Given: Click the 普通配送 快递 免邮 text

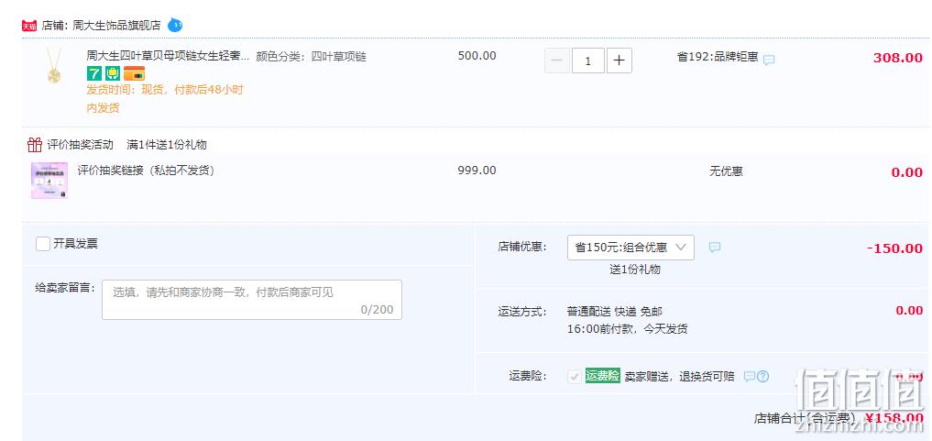Looking at the screenshot, I should click(615, 312).
